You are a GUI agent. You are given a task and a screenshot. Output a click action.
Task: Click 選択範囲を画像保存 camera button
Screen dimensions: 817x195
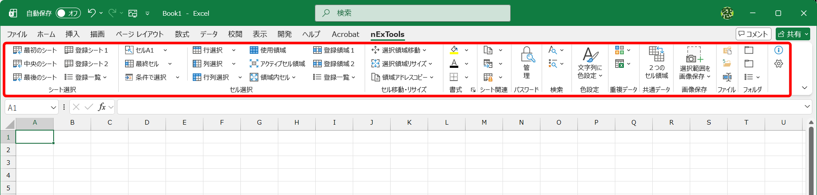pyautogui.click(x=694, y=63)
